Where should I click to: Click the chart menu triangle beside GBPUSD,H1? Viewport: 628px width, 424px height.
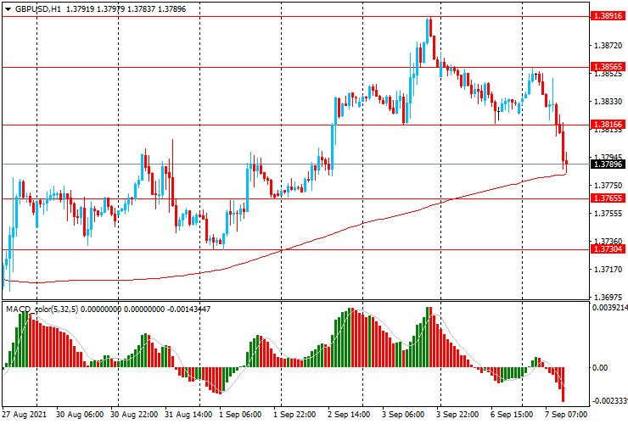tap(8, 9)
